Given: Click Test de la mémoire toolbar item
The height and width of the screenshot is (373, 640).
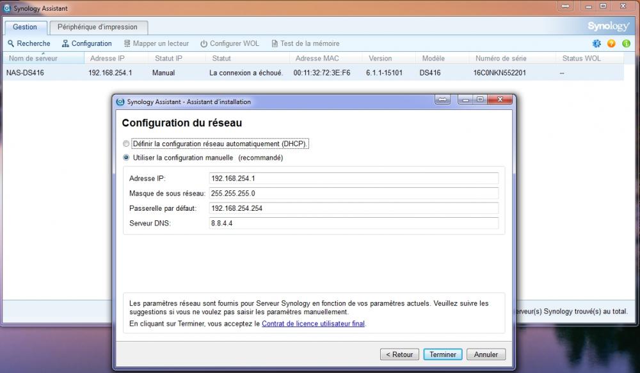Looking at the screenshot, I should pyautogui.click(x=305, y=43).
